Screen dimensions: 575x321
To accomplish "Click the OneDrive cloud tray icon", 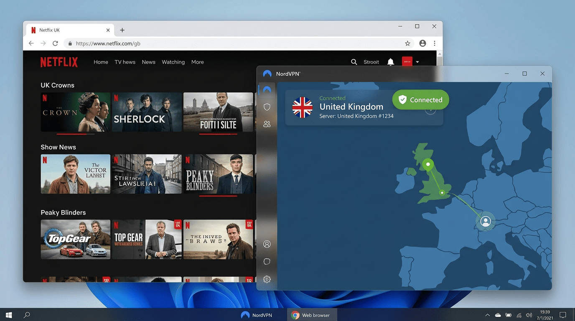I will (x=498, y=315).
